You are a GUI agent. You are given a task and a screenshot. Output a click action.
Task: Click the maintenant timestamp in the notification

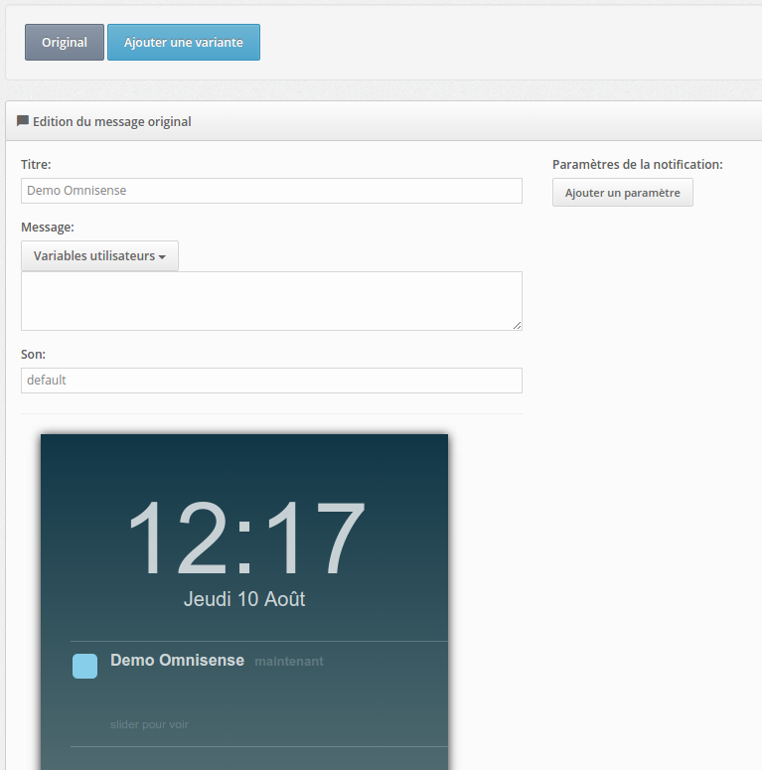click(289, 662)
